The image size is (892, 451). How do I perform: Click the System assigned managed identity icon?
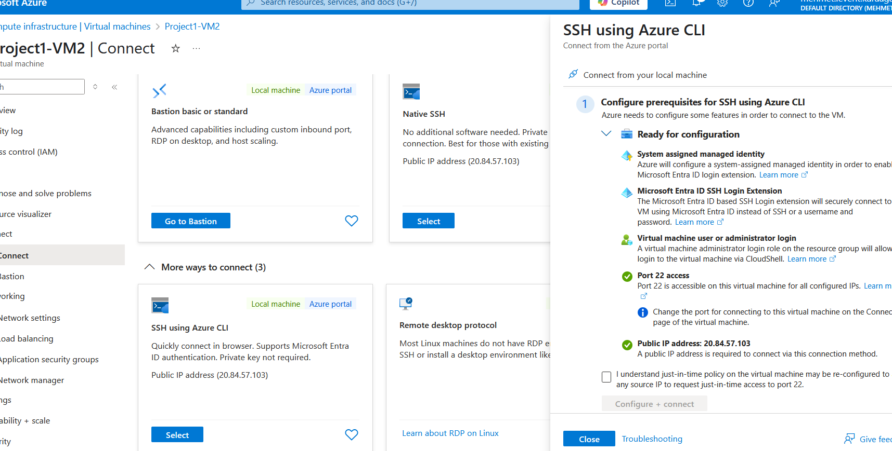627,155
